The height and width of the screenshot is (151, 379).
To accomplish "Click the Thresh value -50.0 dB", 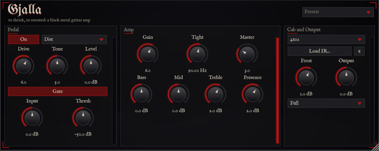I will pyautogui.click(x=83, y=134).
